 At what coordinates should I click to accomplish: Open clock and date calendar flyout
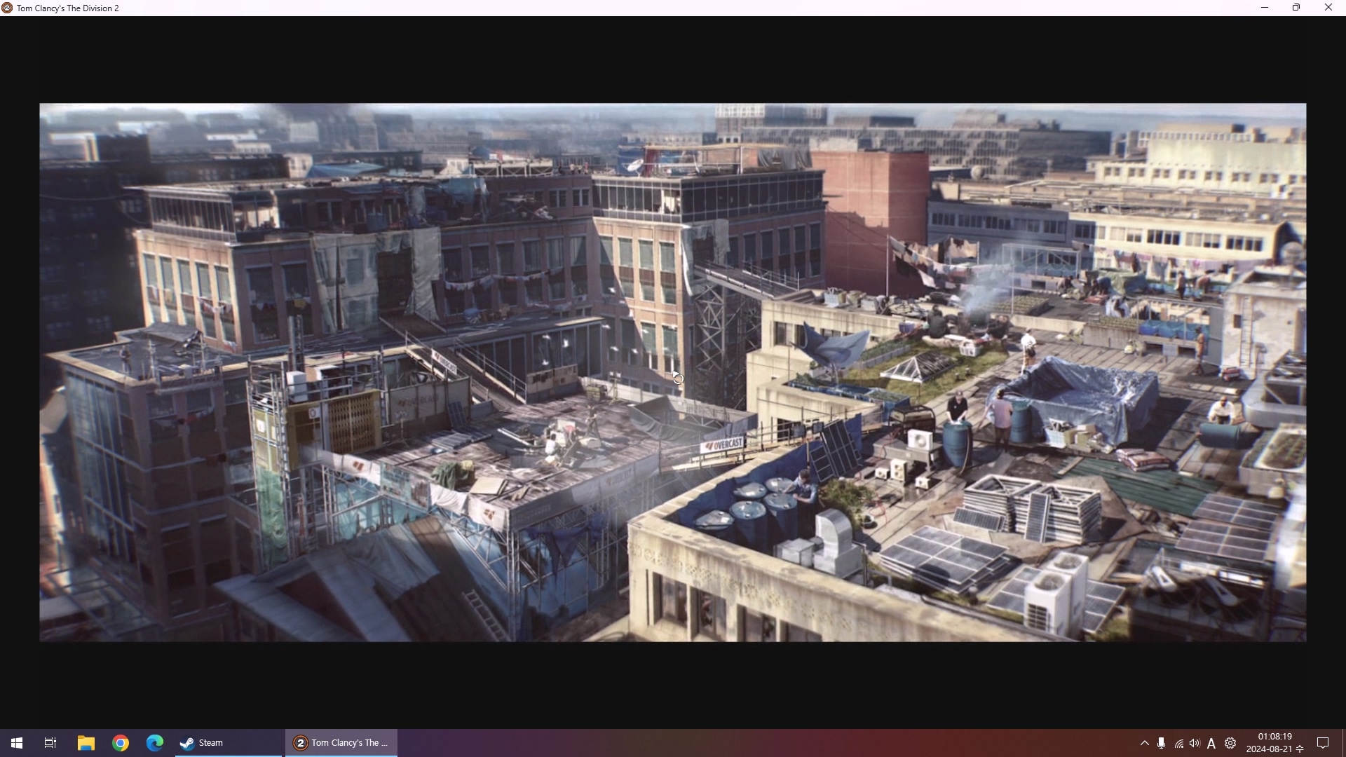(x=1274, y=743)
